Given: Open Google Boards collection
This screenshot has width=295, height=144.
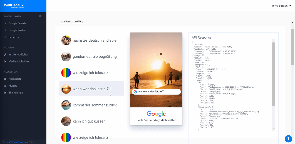Looking at the screenshot, I should (x=17, y=23).
